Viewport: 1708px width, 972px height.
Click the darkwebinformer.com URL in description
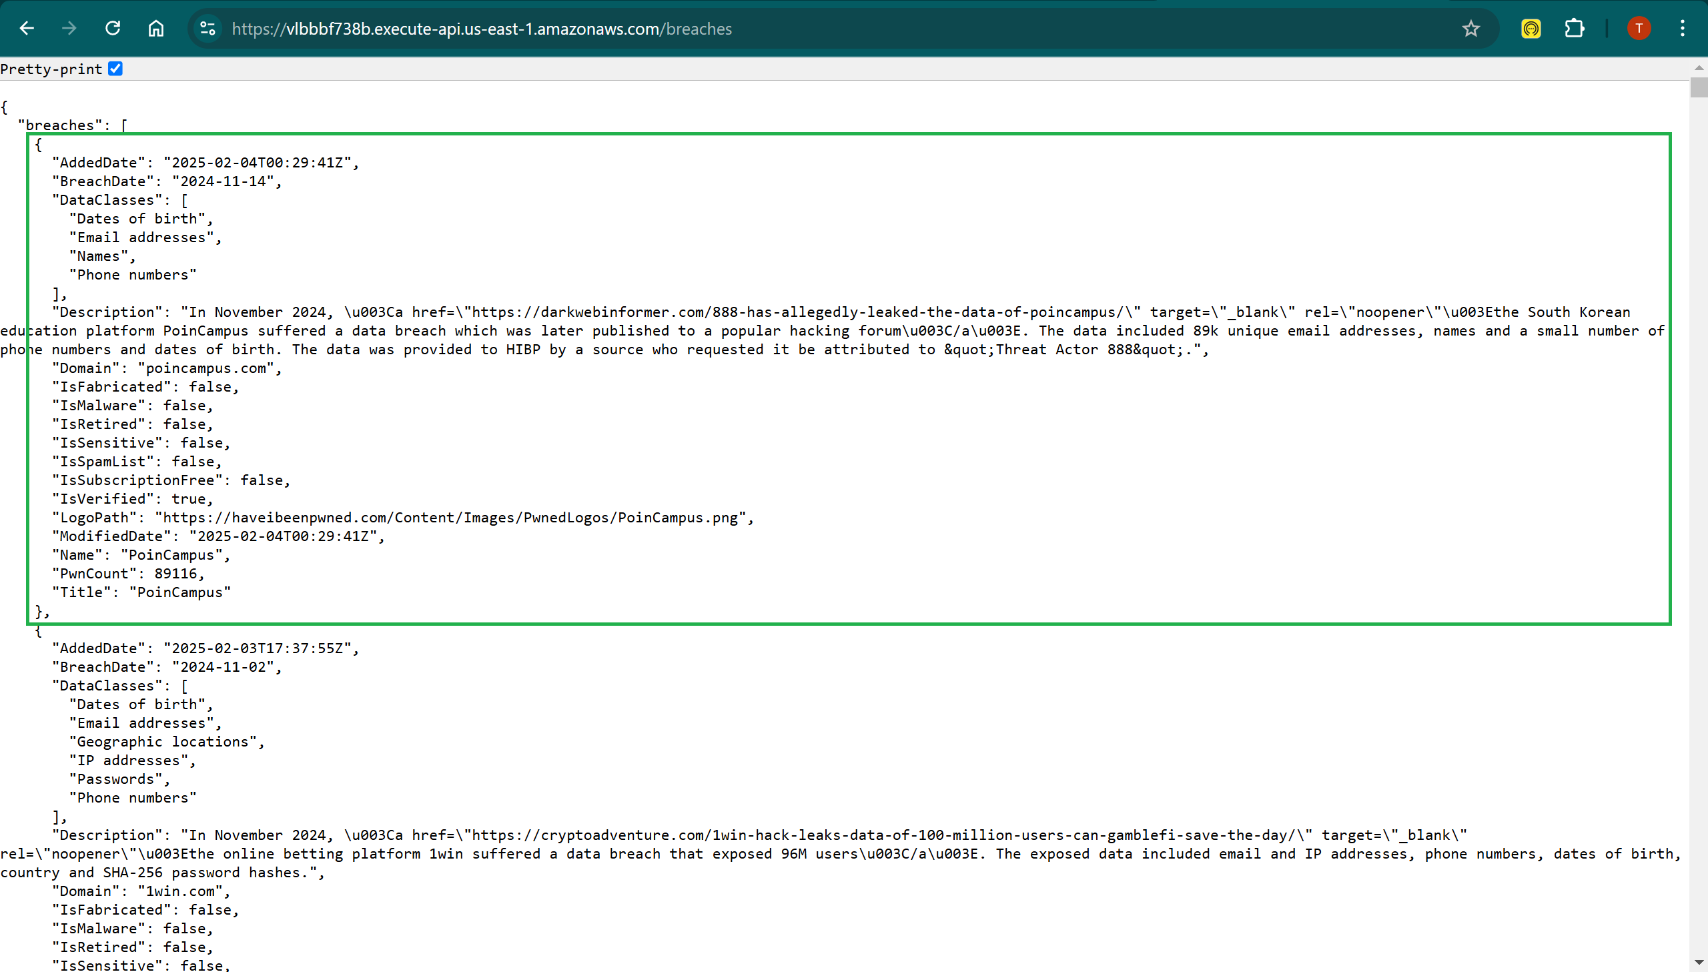pyautogui.click(x=798, y=312)
